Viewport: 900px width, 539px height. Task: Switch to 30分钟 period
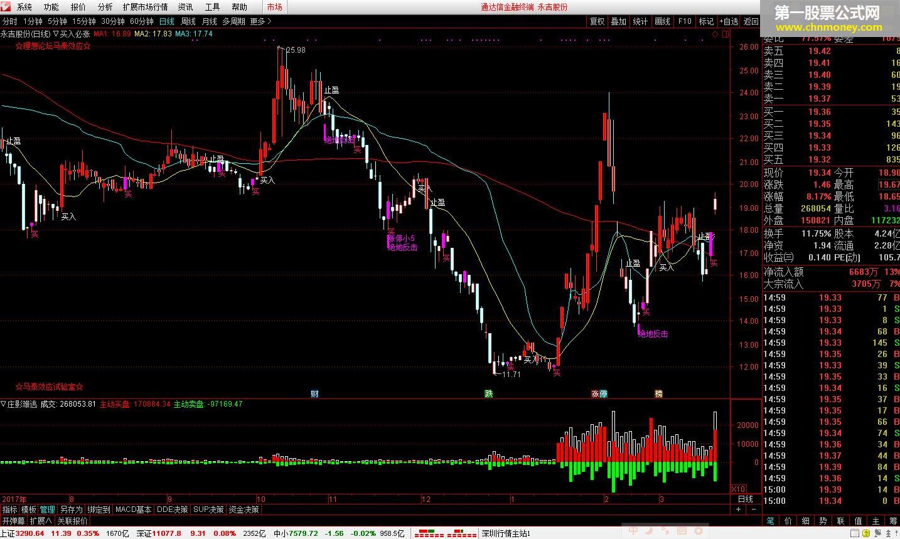(x=113, y=21)
